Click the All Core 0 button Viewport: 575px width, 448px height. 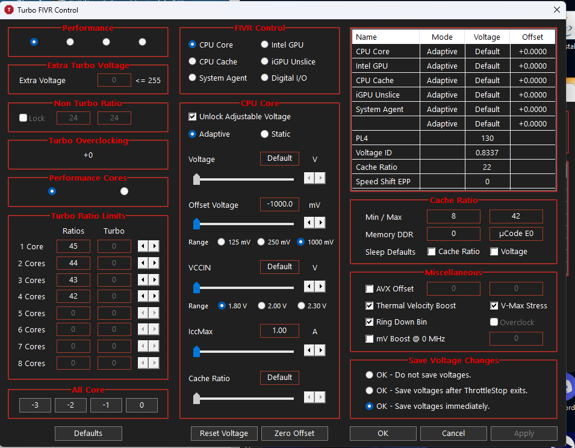coord(141,405)
